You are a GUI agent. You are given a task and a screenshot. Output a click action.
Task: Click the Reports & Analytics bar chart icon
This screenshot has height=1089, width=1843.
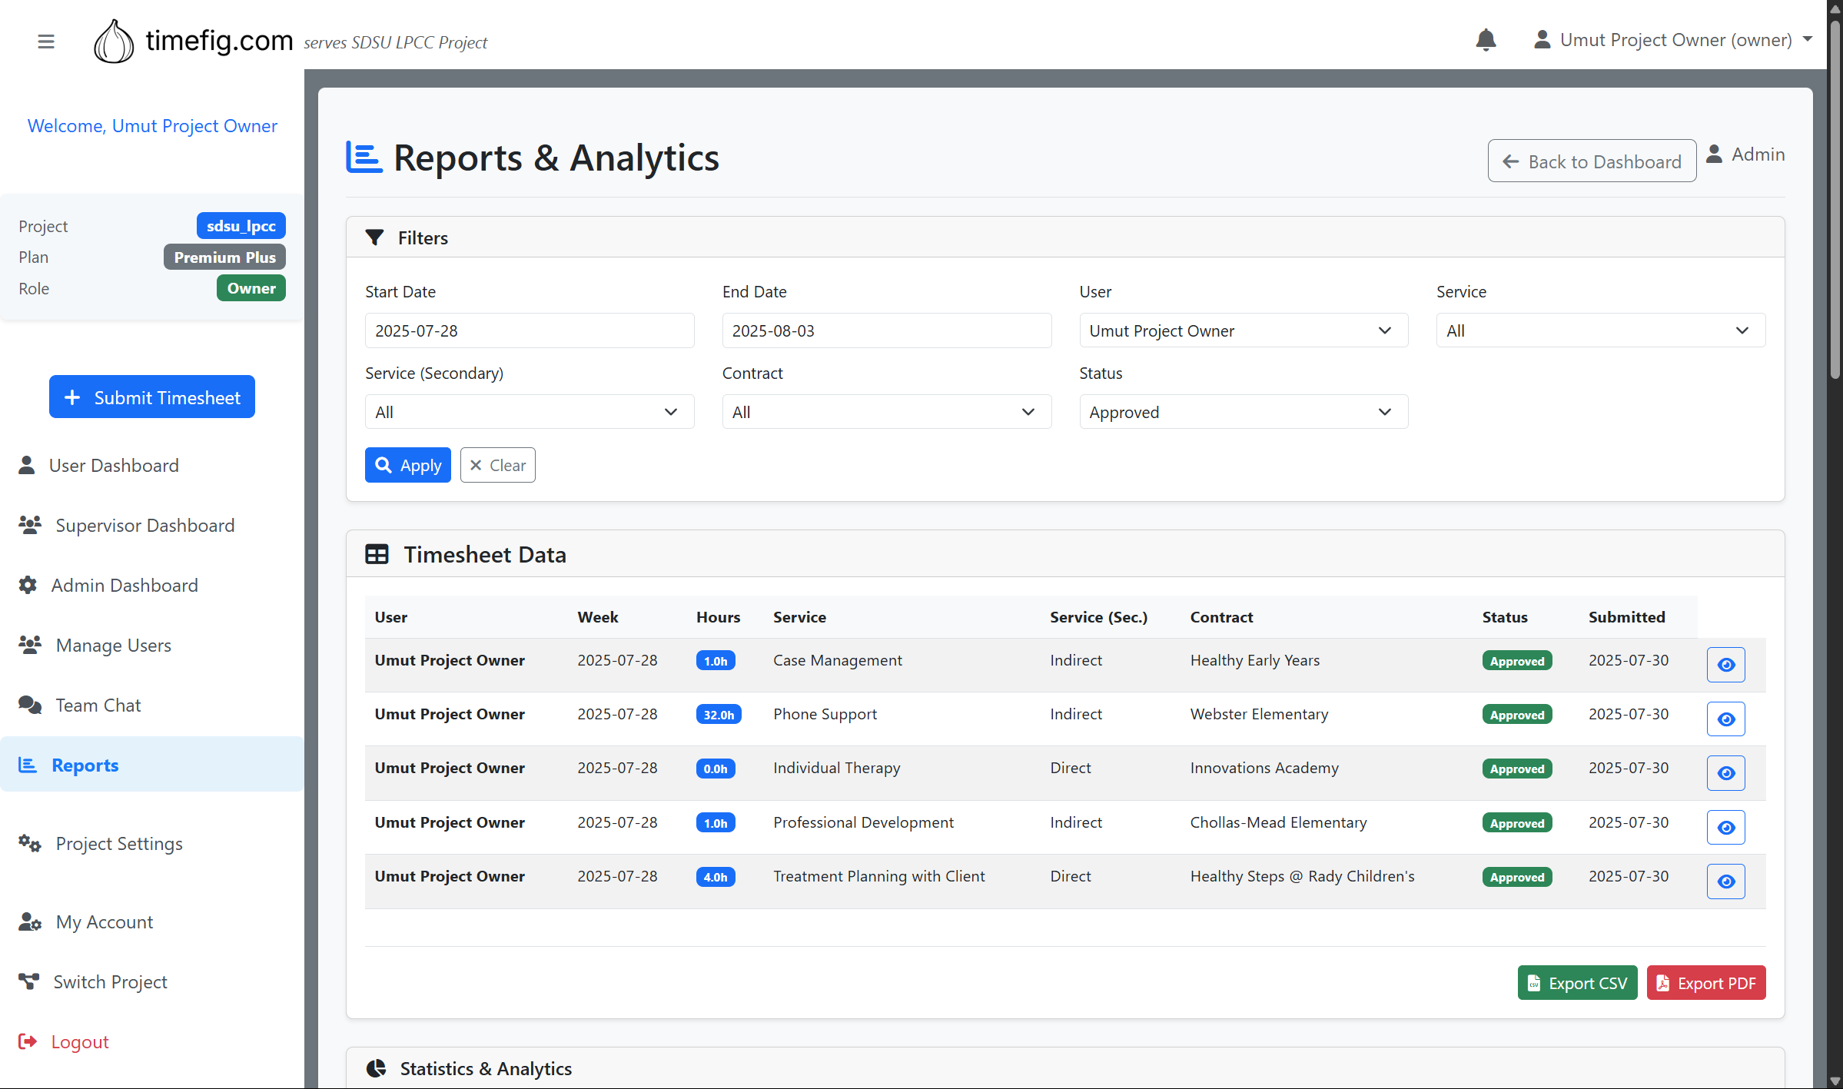pyautogui.click(x=364, y=157)
